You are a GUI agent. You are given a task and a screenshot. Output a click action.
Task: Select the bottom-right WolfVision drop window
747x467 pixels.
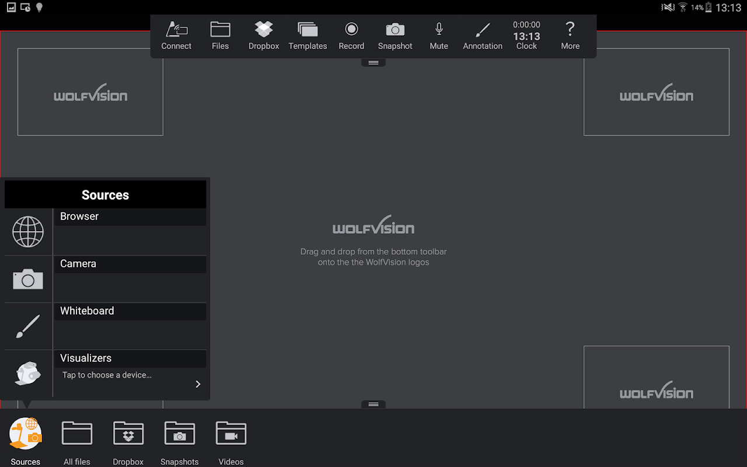(x=657, y=377)
